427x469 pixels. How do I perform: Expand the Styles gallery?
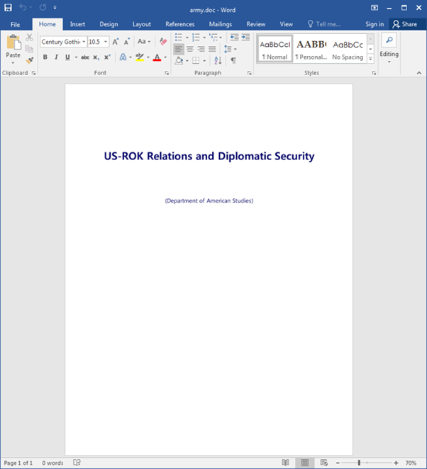370,60
